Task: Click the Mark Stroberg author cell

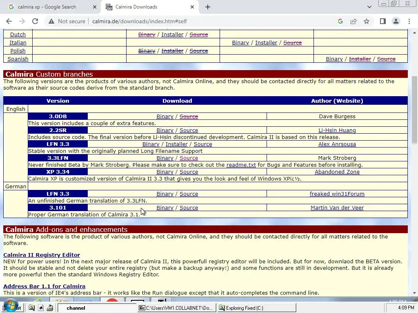Action: [337, 158]
